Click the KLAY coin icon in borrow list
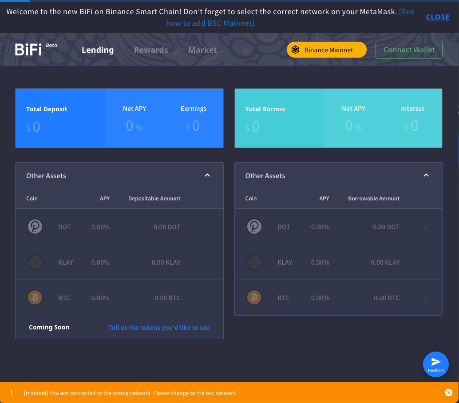 [254, 262]
